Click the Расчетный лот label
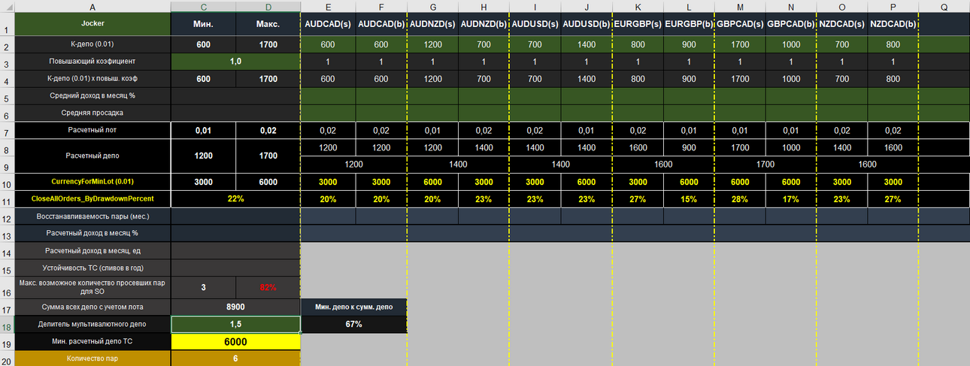970x366 pixels. (92, 130)
